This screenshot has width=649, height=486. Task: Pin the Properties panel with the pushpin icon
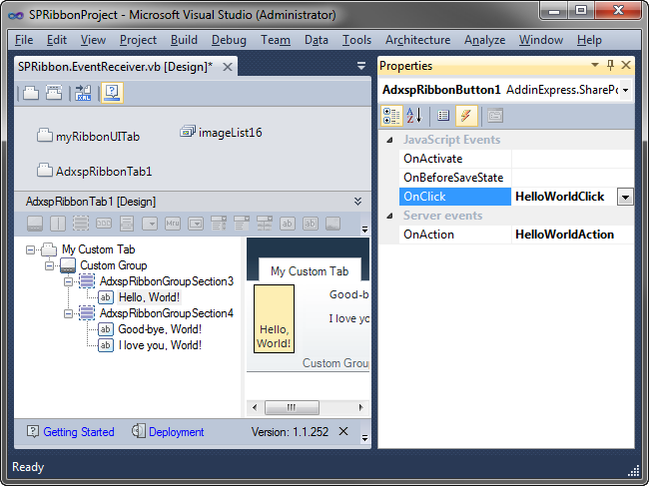[x=610, y=65]
